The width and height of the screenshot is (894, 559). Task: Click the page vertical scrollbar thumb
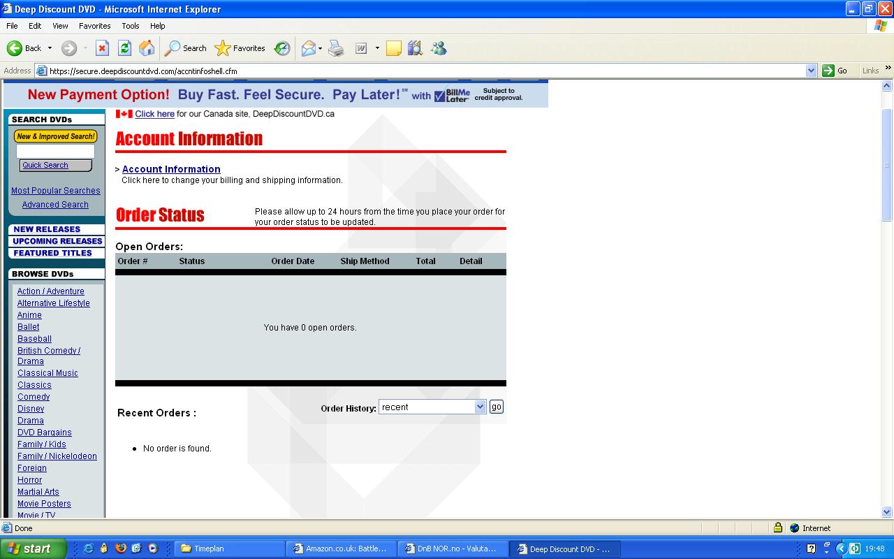[x=887, y=165]
